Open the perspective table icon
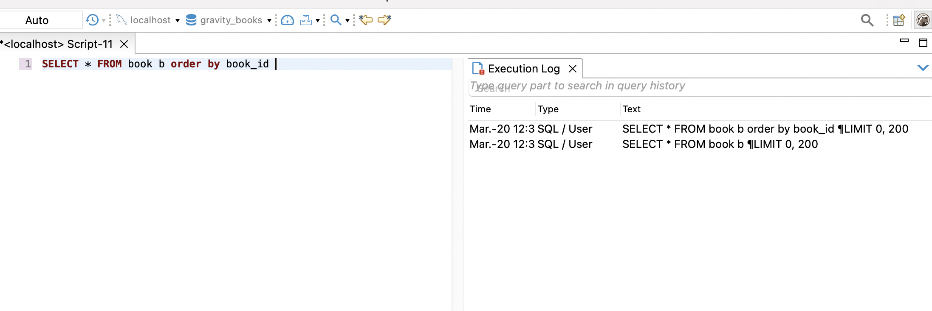Screen dimensions: 932x311 [x=899, y=20]
